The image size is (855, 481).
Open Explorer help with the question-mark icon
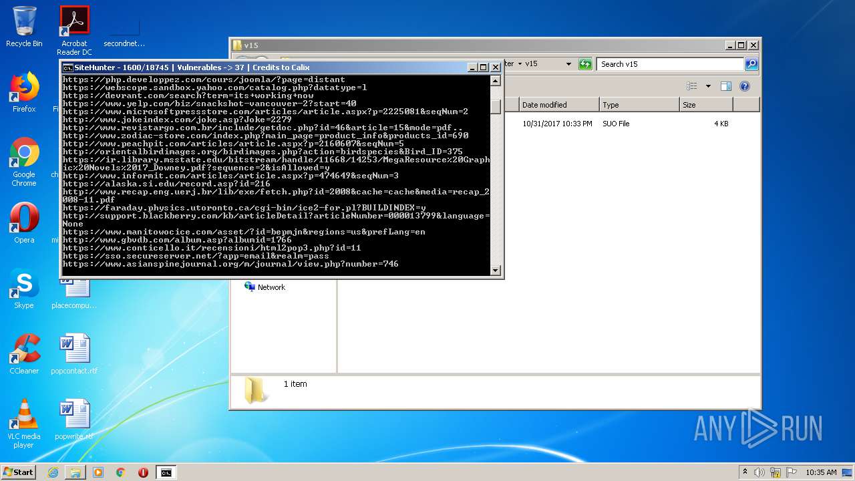[x=745, y=86]
